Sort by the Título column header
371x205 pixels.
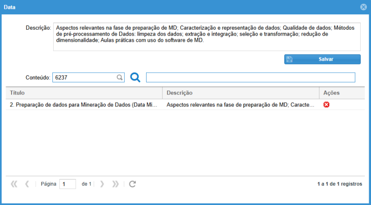84,93
